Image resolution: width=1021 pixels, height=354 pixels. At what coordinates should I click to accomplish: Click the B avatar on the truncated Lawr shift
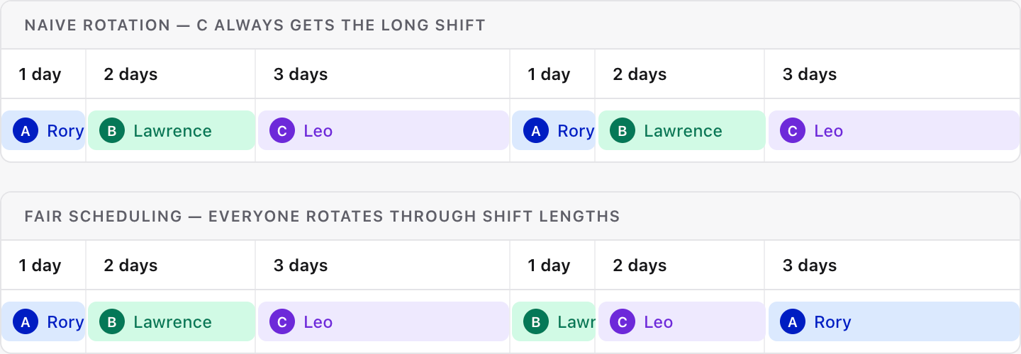pos(536,322)
